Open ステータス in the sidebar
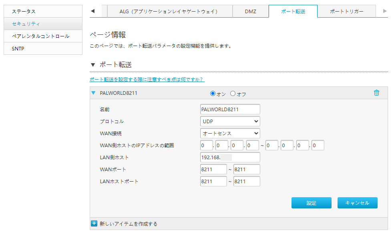The height and width of the screenshot is (238, 392). (43, 12)
